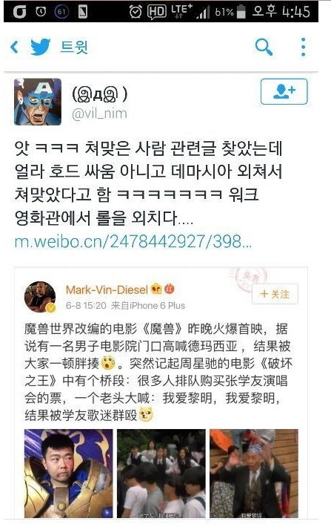
Task: Open the search magnifier icon
Action: [x=264, y=47]
